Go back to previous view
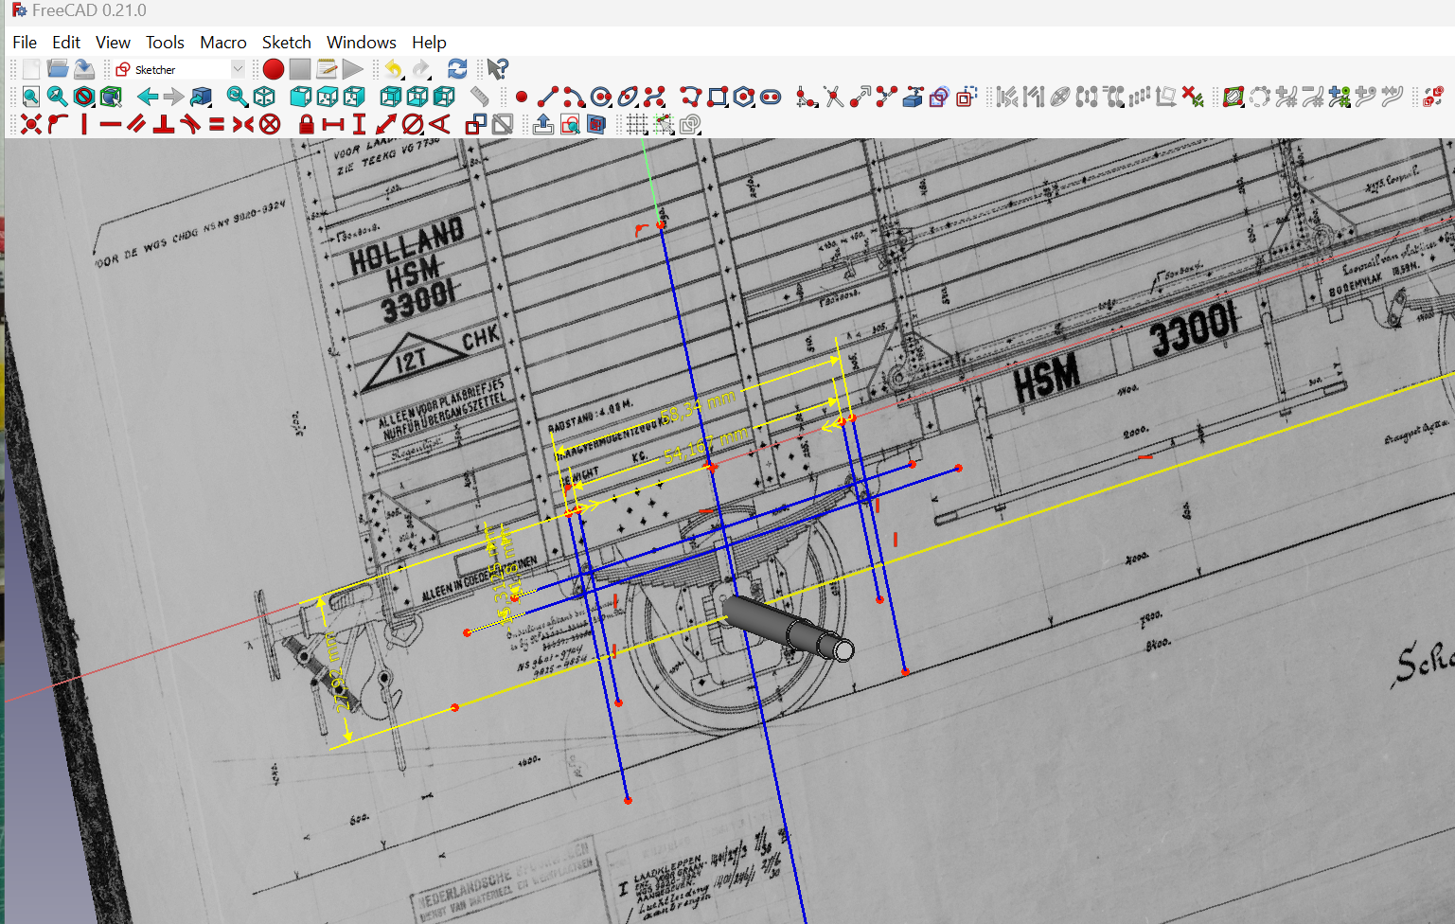 [x=148, y=97]
